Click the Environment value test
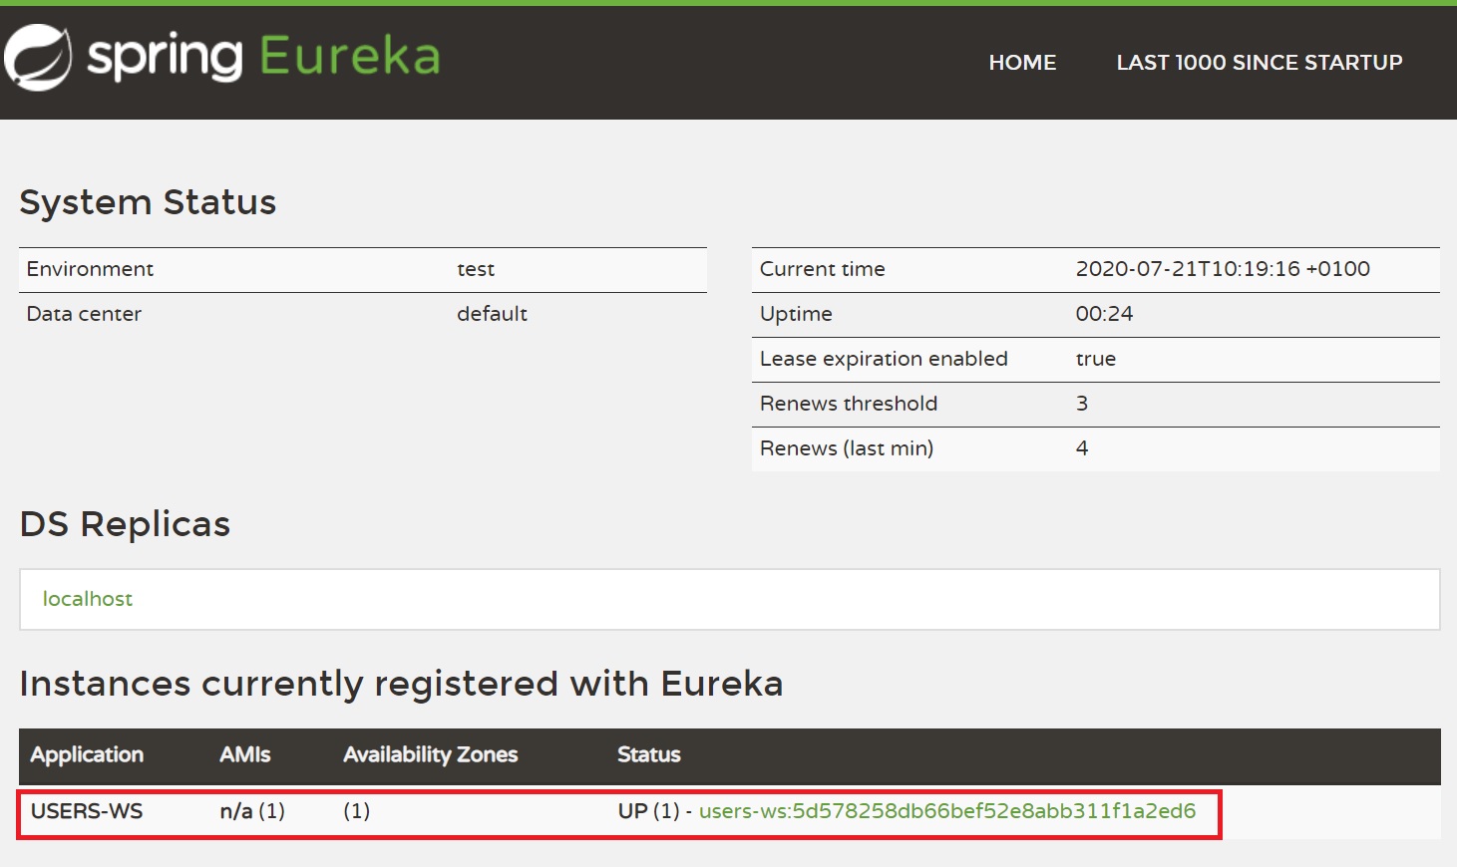 pyautogui.click(x=476, y=269)
